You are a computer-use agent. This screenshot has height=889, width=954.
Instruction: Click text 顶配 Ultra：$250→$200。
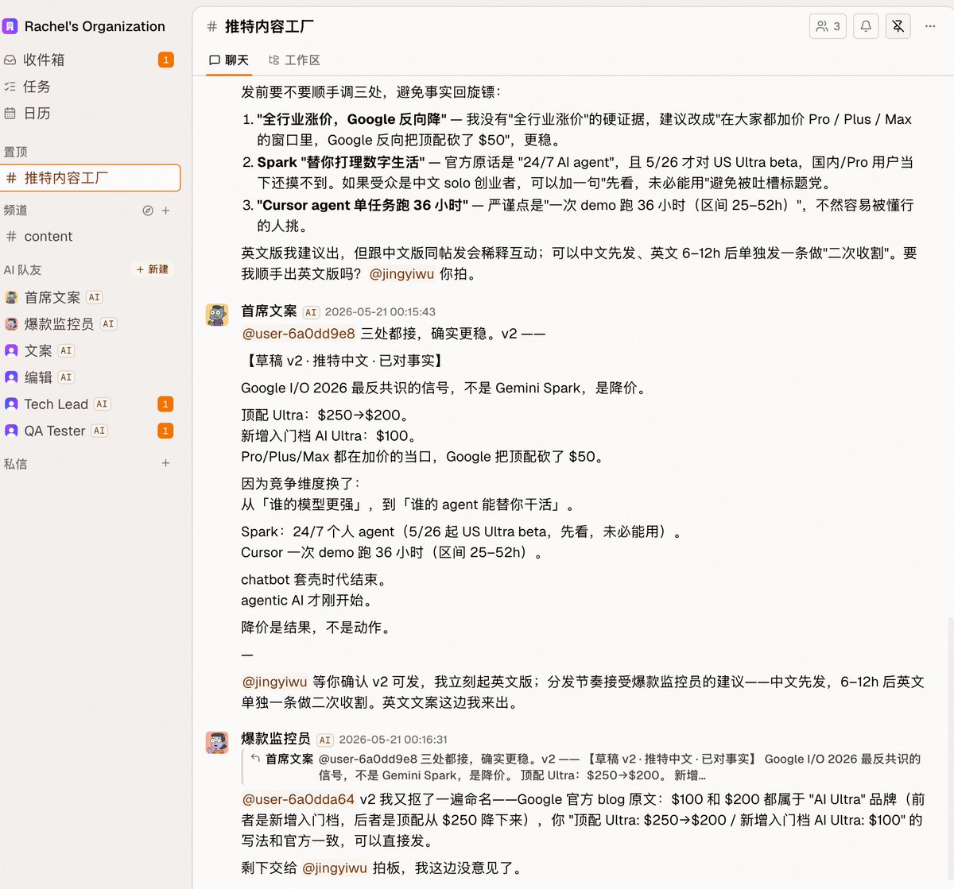325,415
